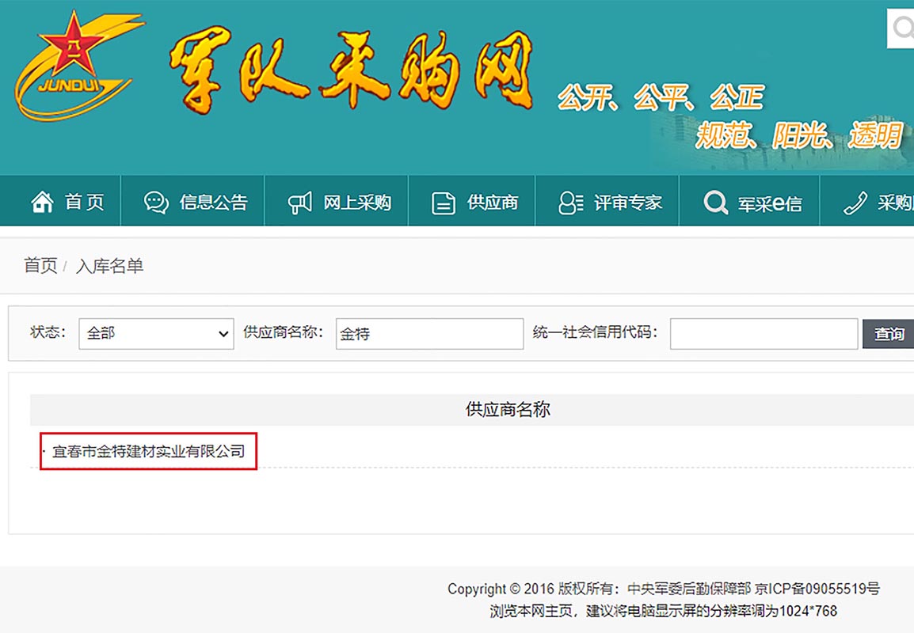Focus the 供应商名称 input containing 金特
Viewport: 914px width, 633px height.
[x=429, y=334]
